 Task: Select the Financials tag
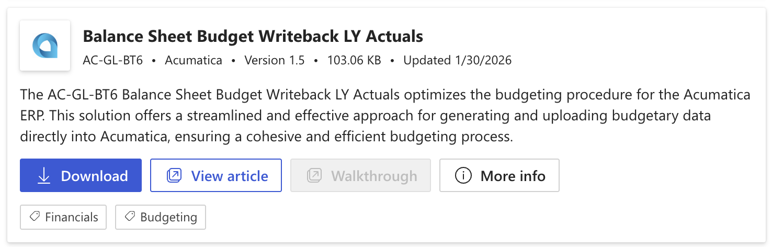coord(63,217)
